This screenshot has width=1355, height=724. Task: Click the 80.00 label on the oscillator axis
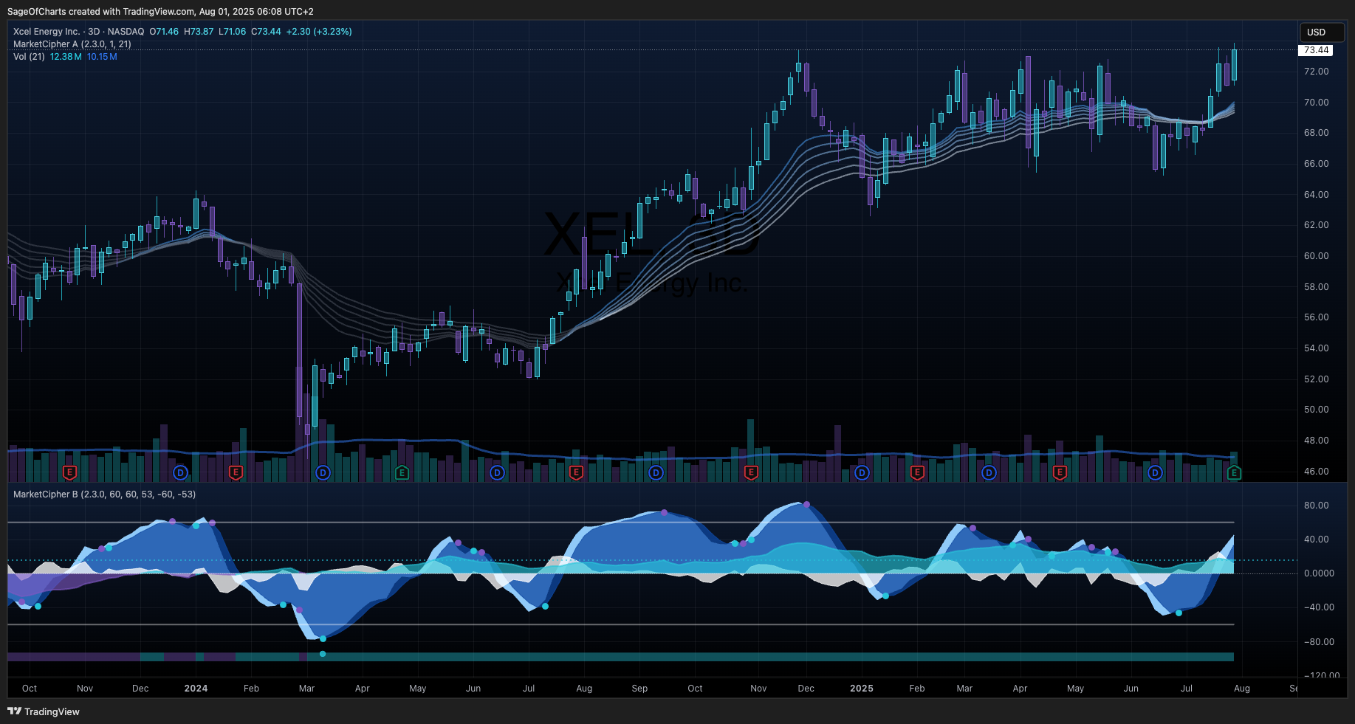tap(1316, 506)
